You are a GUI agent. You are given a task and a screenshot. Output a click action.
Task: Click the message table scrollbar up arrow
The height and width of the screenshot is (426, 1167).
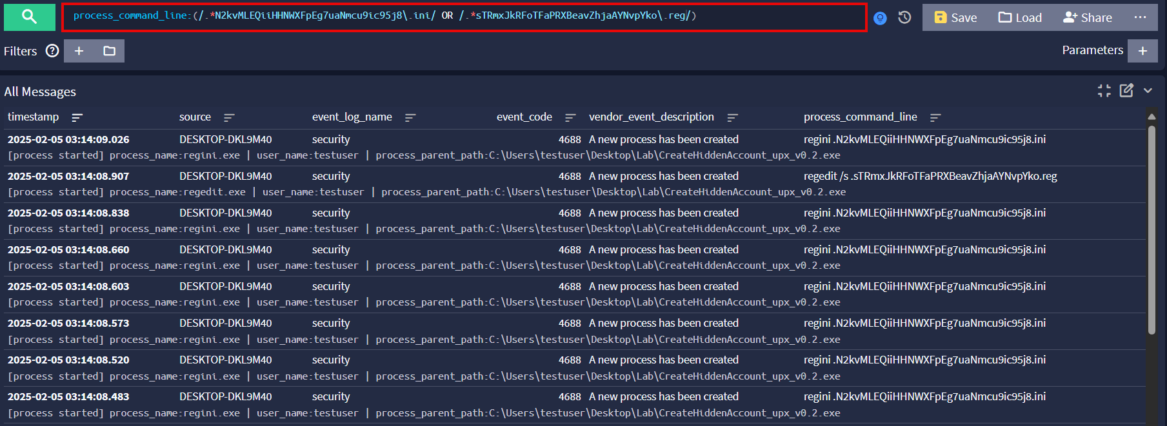click(x=1152, y=117)
